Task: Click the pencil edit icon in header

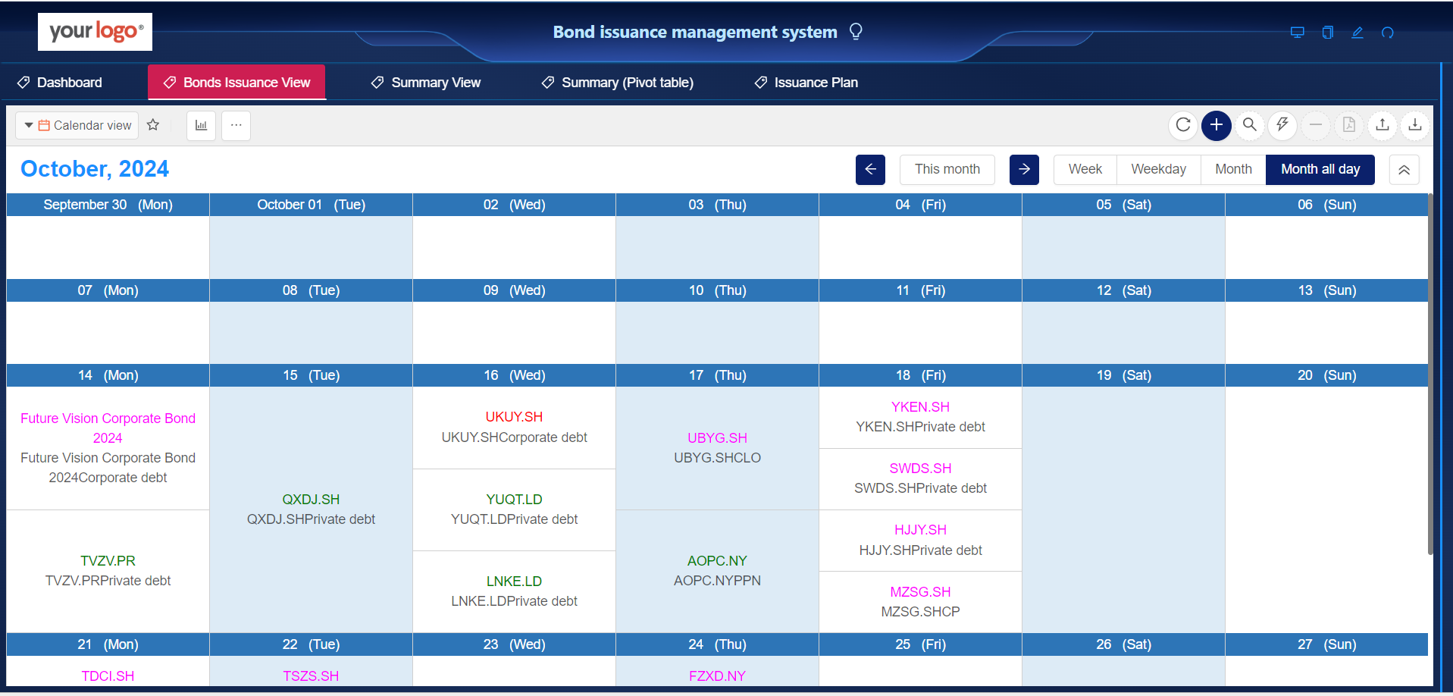Action: coord(1357,33)
